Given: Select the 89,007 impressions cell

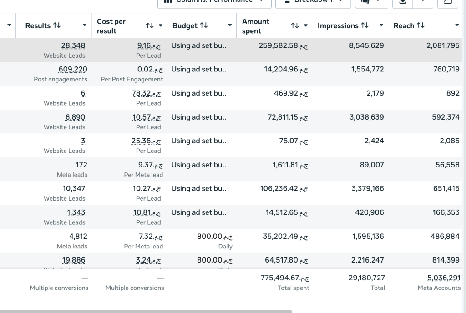Looking at the screenshot, I should pos(372,165).
